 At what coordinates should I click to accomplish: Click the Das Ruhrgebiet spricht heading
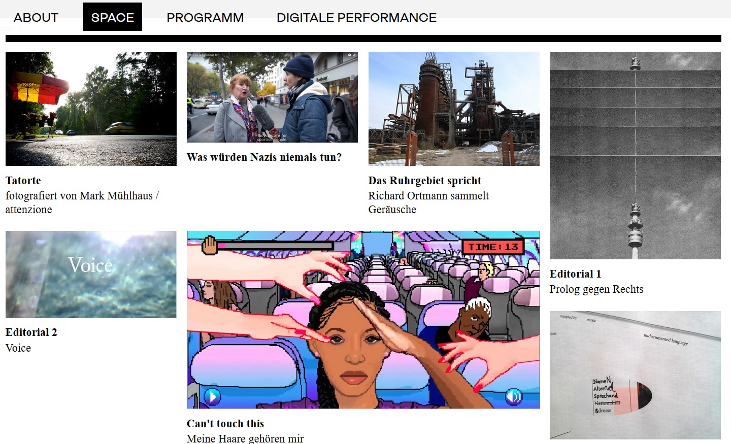point(424,181)
